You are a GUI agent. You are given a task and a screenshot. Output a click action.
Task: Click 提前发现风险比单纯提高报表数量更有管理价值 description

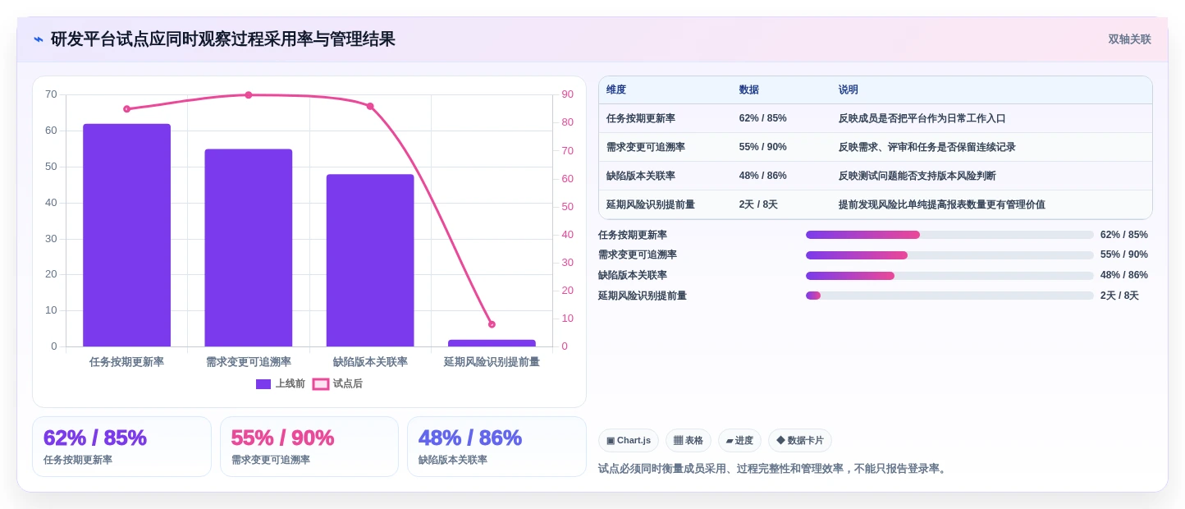(x=941, y=204)
